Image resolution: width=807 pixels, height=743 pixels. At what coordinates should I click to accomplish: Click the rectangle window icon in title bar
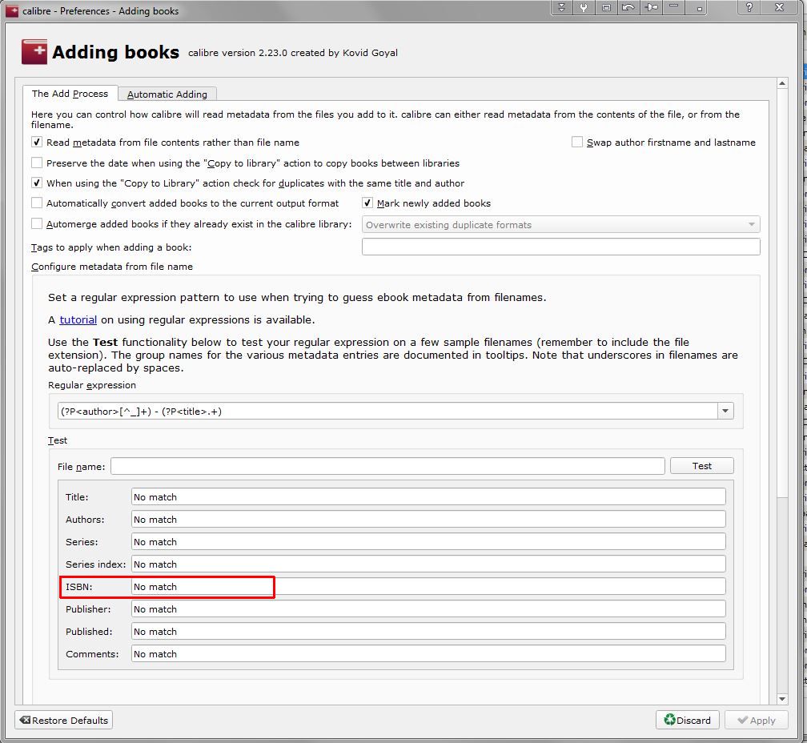606,8
